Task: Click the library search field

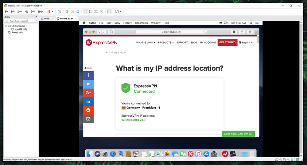Action: click(x=20, y=21)
